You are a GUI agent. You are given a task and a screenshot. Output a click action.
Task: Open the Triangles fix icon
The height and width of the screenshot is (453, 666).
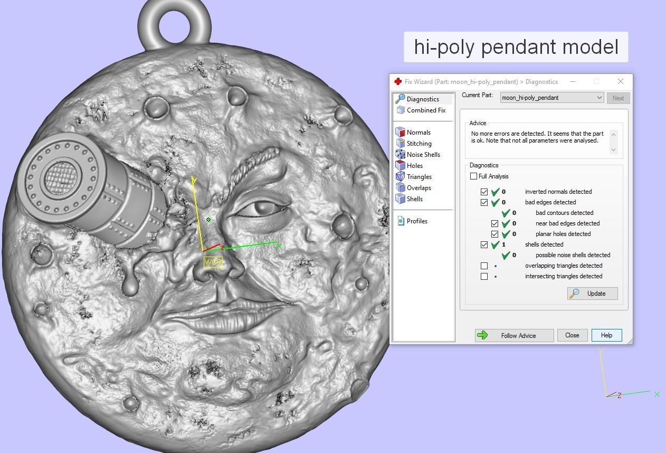coord(401,176)
